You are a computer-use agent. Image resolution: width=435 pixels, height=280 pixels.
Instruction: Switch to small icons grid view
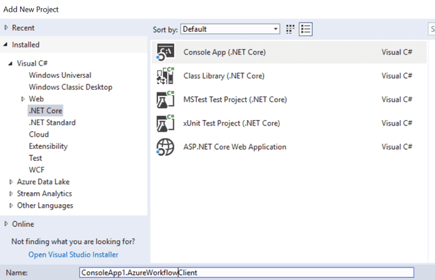click(290, 29)
